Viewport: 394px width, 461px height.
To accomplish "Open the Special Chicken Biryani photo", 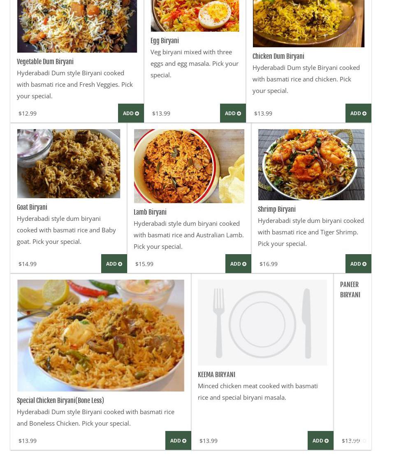I will coord(101,336).
